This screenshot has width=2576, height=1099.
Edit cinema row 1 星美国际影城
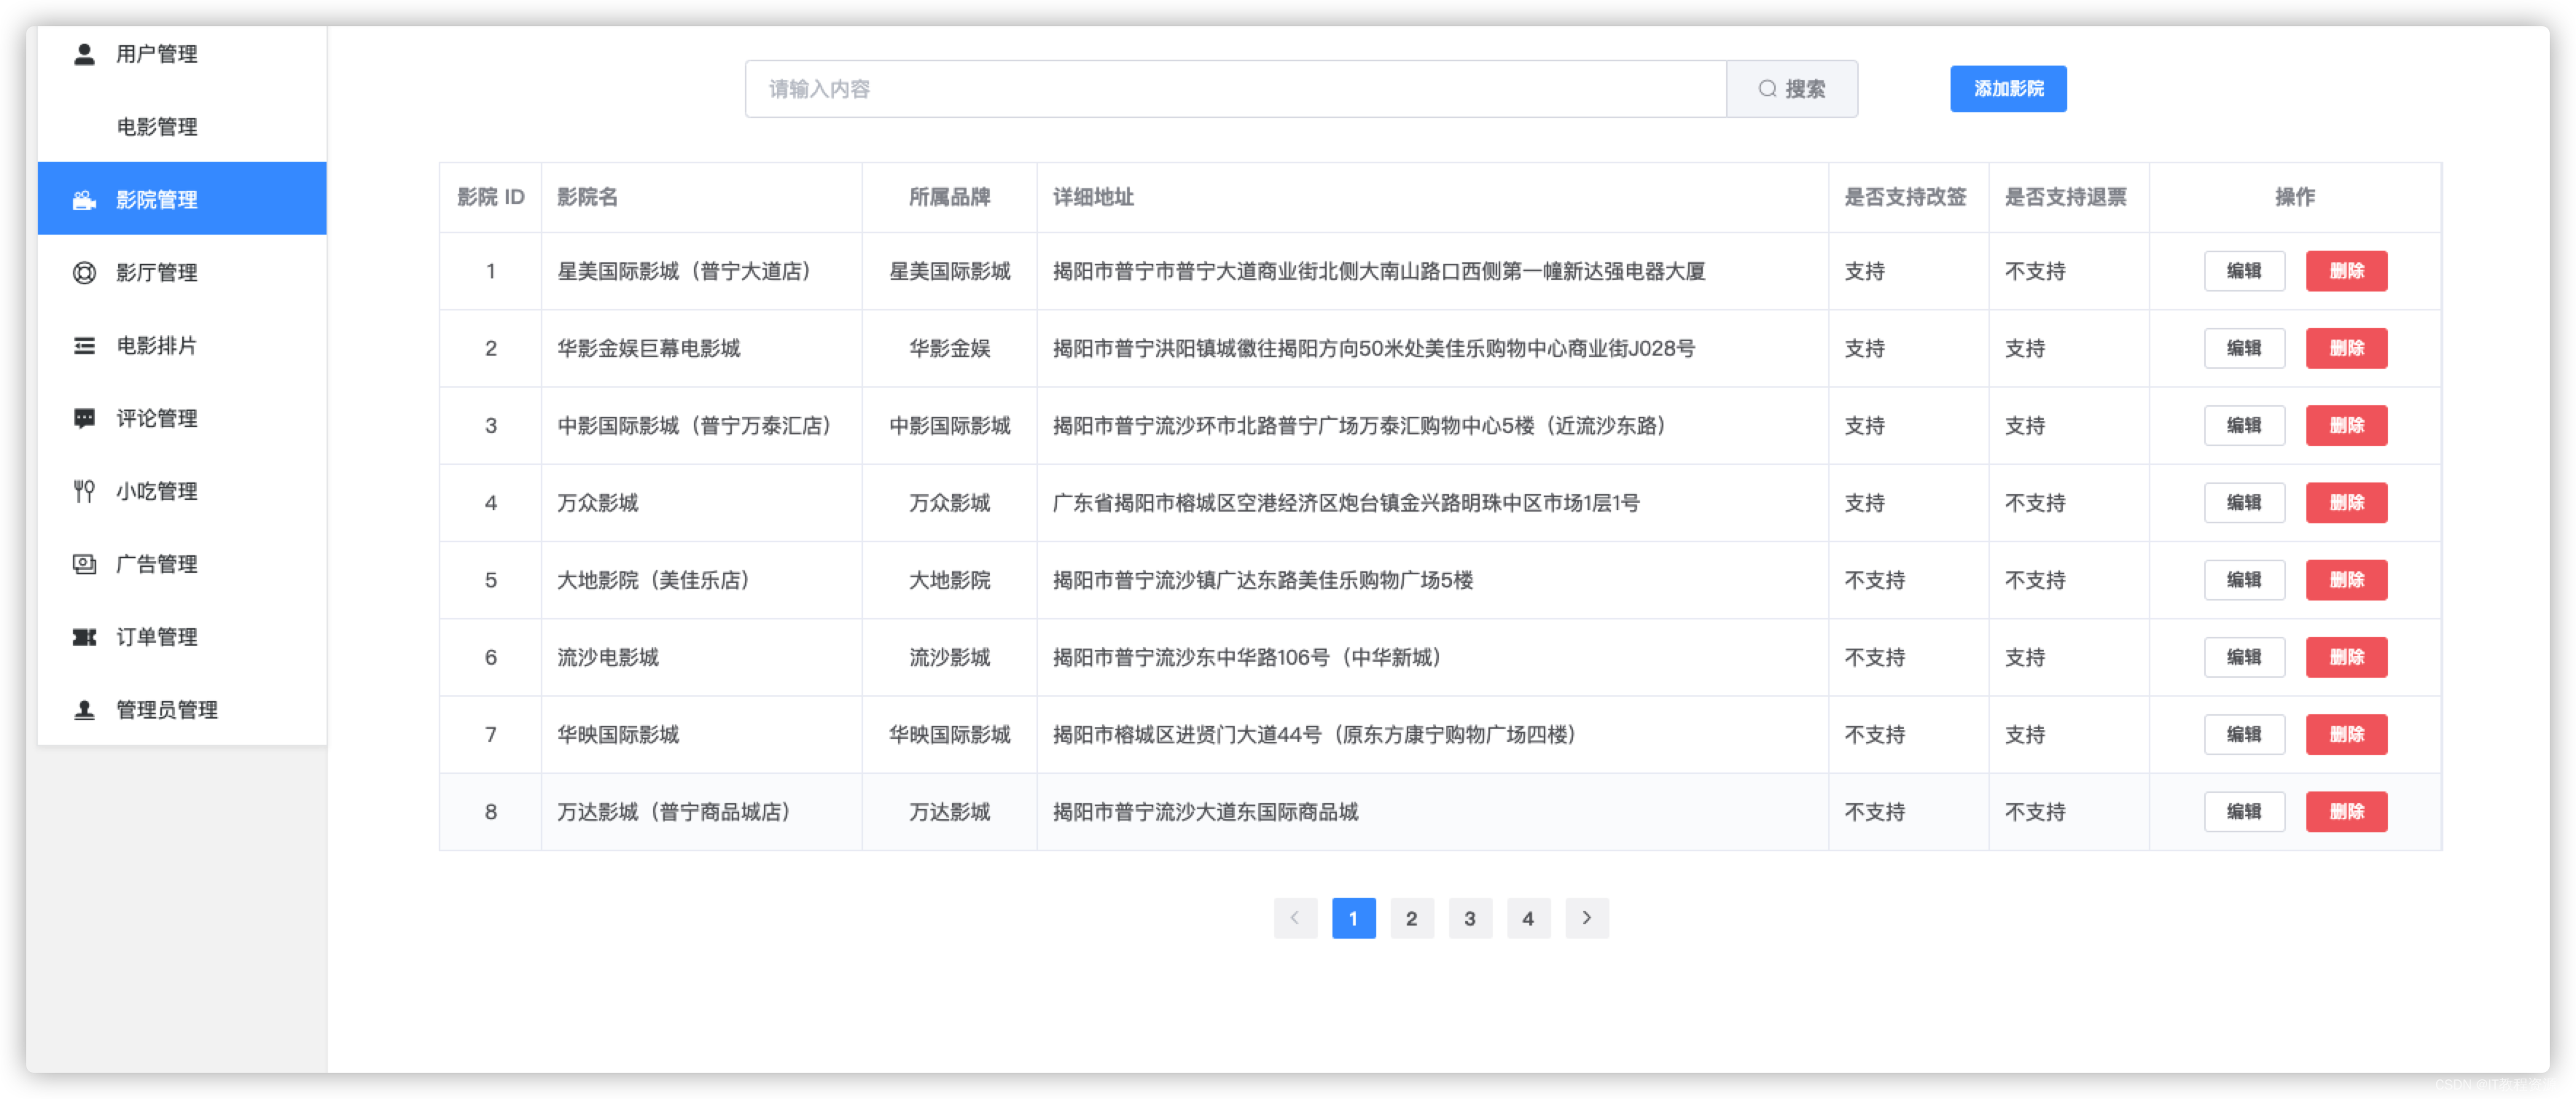click(2244, 271)
